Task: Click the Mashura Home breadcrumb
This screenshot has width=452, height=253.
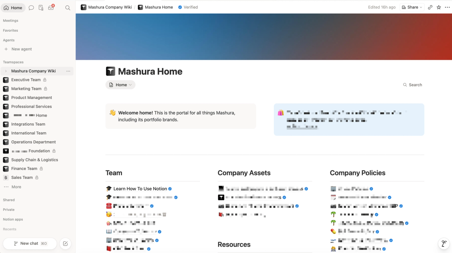Action: pyautogui.click(x=155, y=7)
